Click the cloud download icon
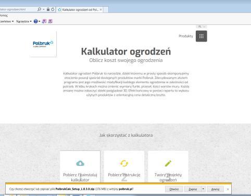Image resolution: width=251 pixels, height=196 pixels. pos(80,163)
